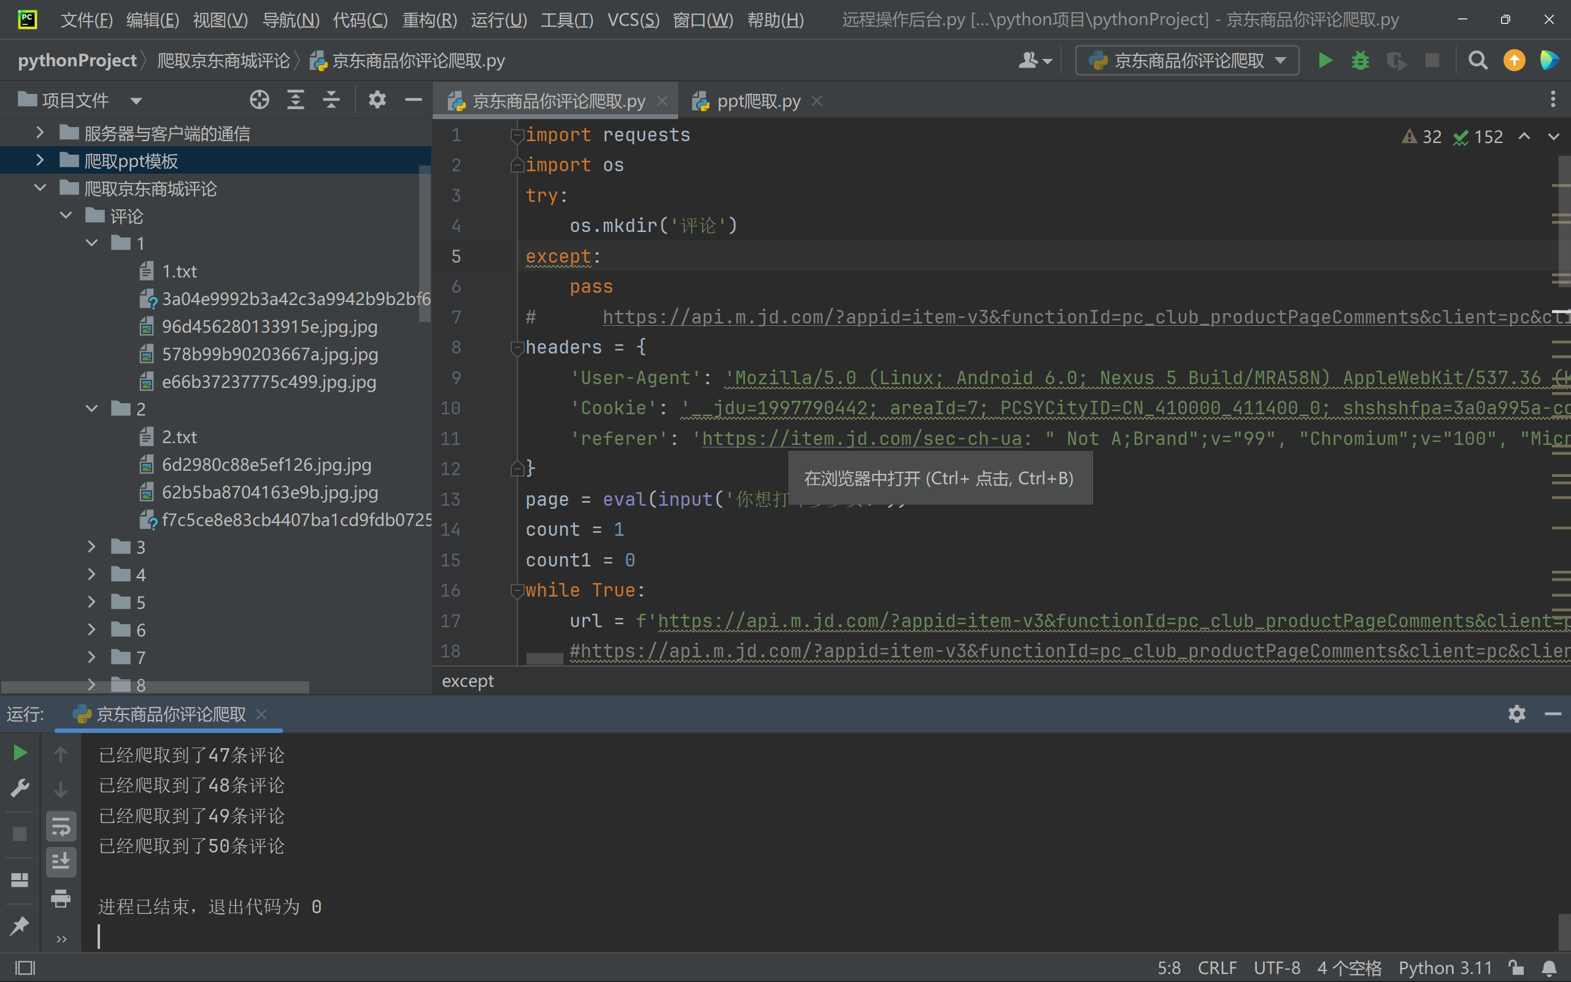
Task: Collapse folder 评论
Action: point(66,215)
